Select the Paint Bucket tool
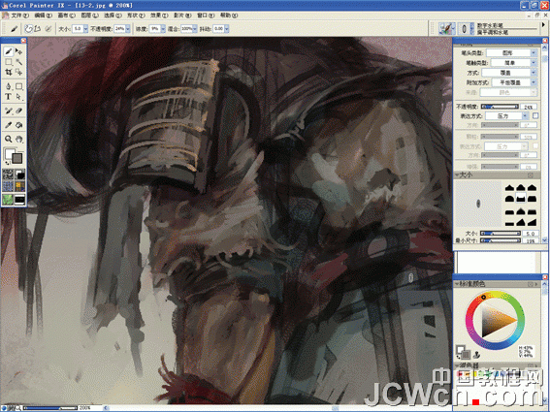This screenshot has width=550, height=412. pos(19,125)
